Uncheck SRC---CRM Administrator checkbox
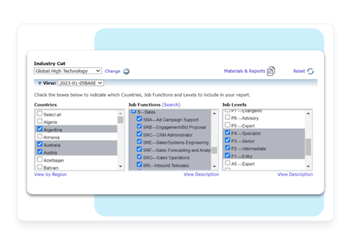Image resolution: width=349 pixels, height=232 pixels. click(139, 134)
